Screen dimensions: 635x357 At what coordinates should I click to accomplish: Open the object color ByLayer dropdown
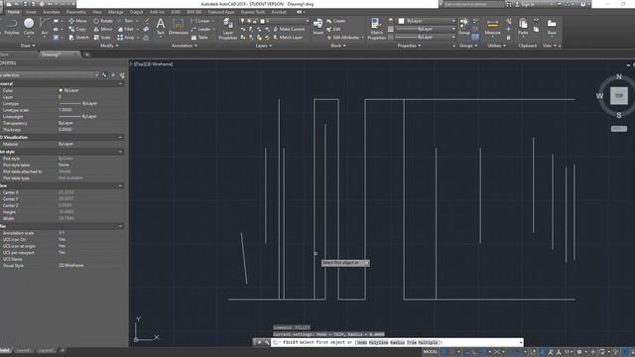tap(427, 21)
